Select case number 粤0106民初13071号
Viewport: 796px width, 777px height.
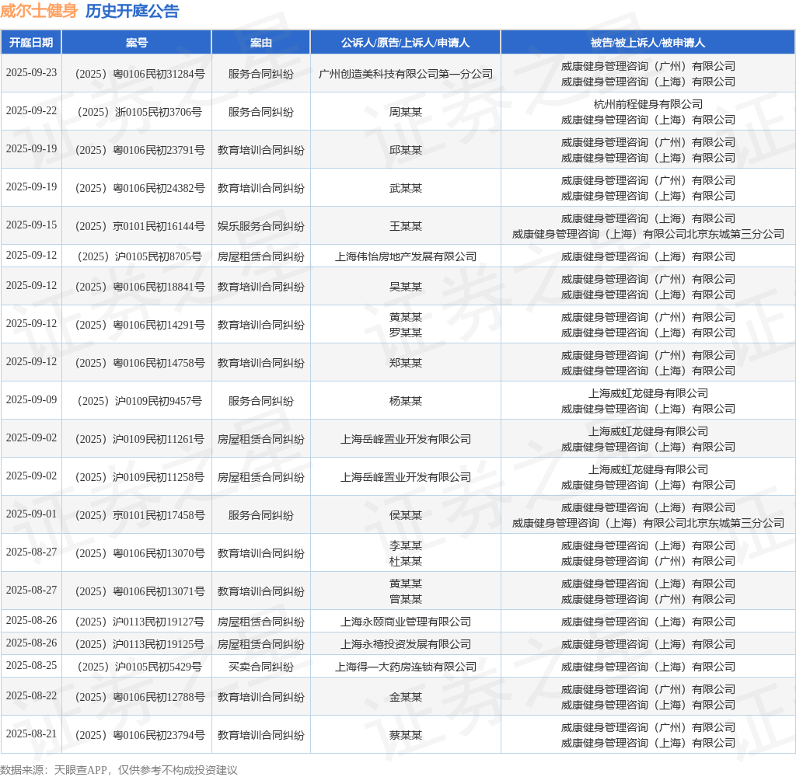(140, 592)
